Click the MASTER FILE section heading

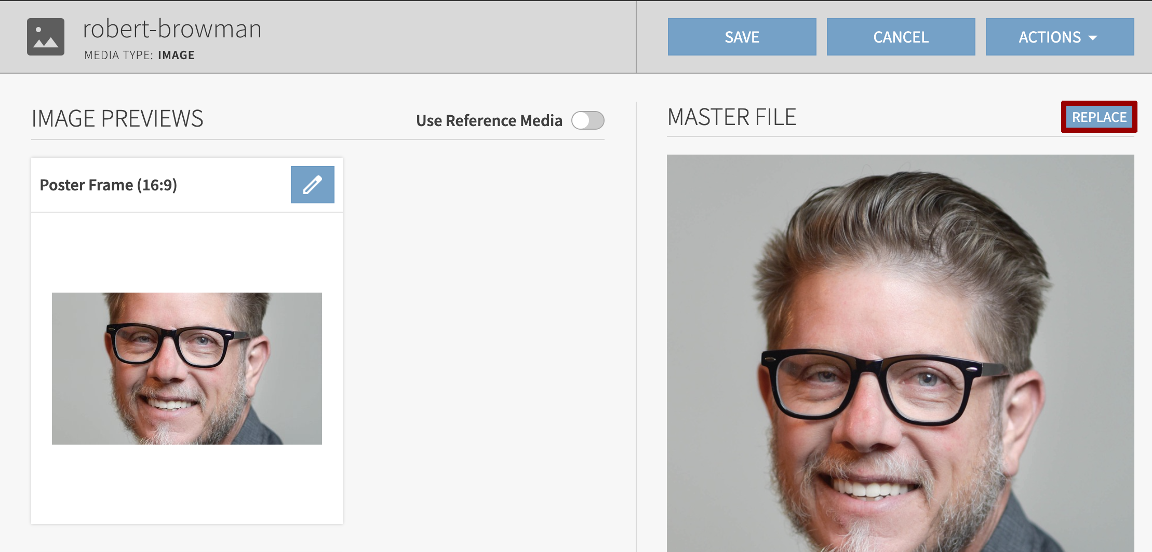pos(732,117)
